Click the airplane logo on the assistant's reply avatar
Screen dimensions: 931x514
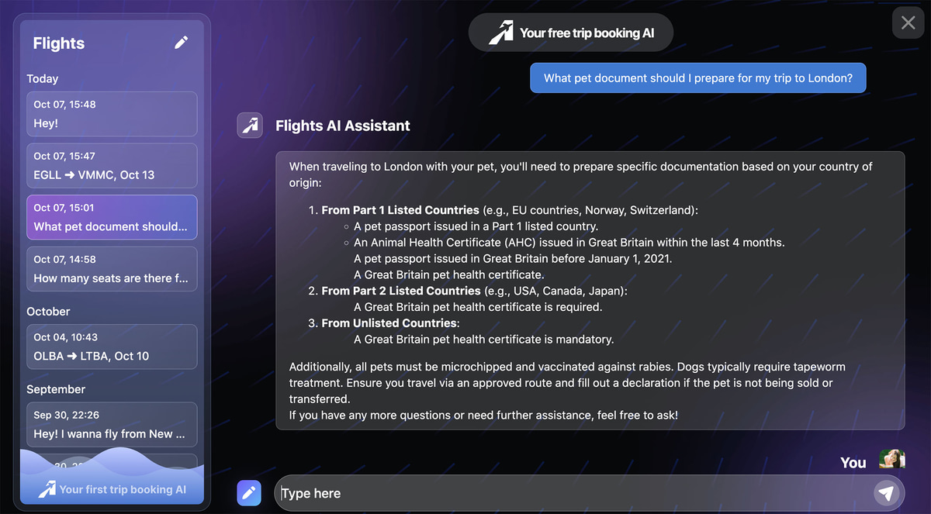pos(249,125)
